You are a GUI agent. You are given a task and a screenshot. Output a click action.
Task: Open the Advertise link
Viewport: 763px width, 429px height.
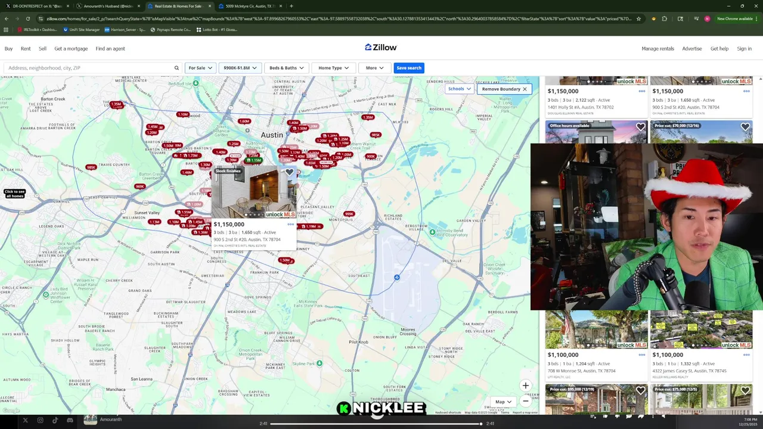click(x=692, y=49)
